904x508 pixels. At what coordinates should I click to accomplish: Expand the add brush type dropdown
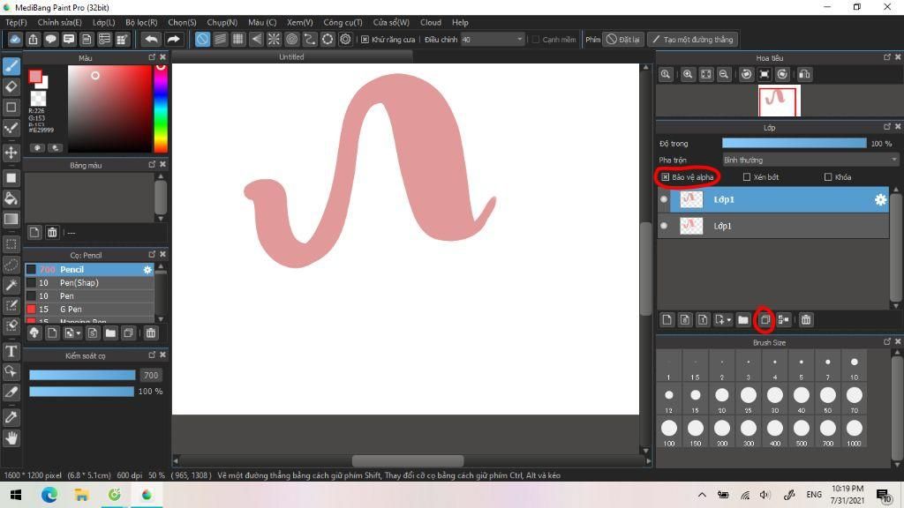[79, 332]
